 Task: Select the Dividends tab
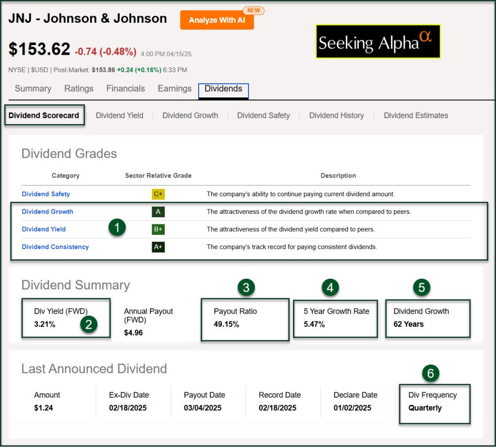click(x=223, y=89)
